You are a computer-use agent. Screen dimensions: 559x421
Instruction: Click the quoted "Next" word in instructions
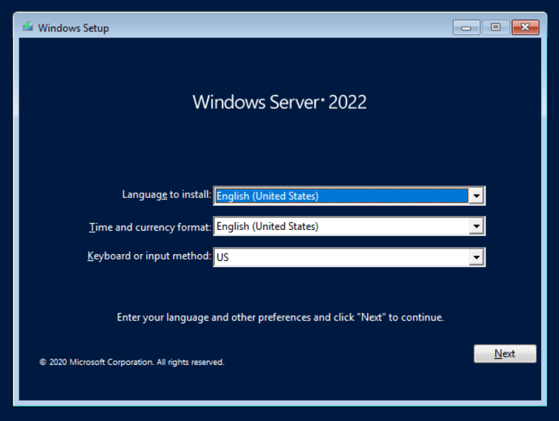click(373, 318)
